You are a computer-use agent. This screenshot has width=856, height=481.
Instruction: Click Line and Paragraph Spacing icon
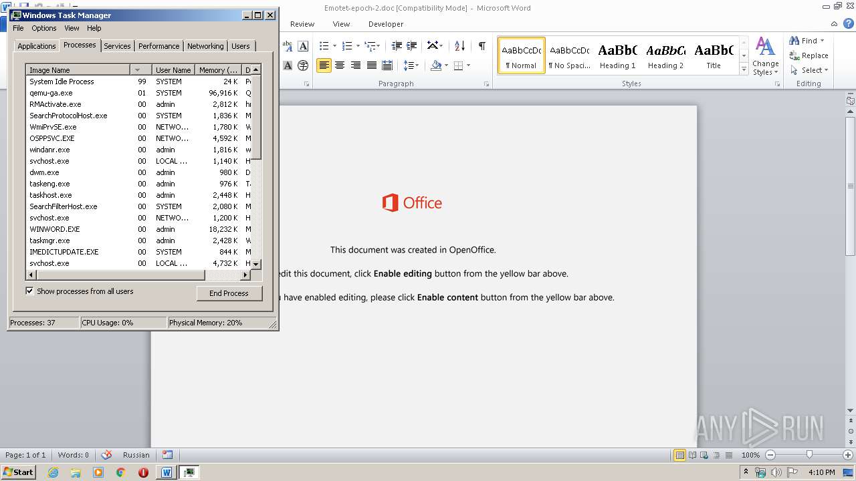pos(409,65)
